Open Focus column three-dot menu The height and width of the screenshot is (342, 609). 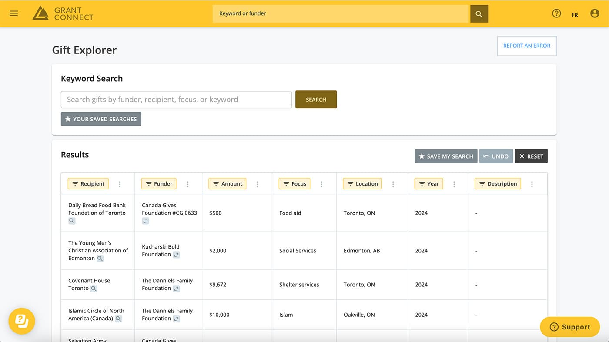pos(321,184)
